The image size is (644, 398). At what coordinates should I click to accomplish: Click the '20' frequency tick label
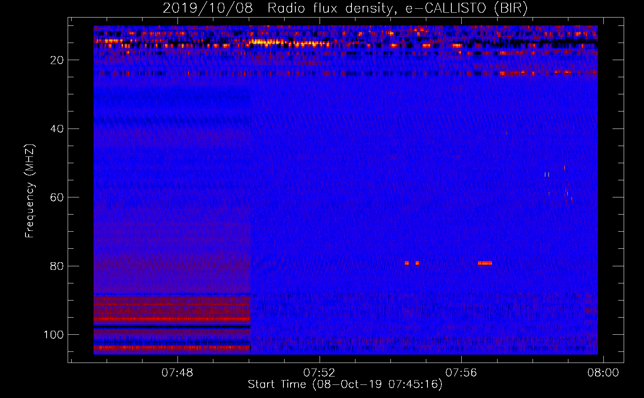pos(57,60)
